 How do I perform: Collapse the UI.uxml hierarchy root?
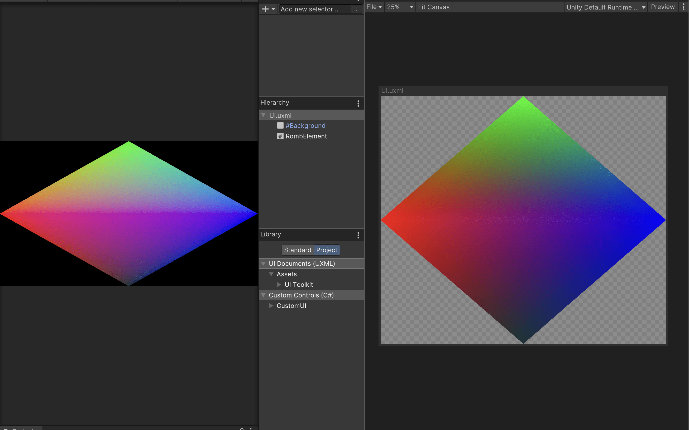(263, 115)
